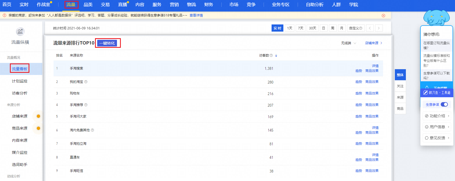Click help icon beside 我的淘宝

(x=86, y=82)
